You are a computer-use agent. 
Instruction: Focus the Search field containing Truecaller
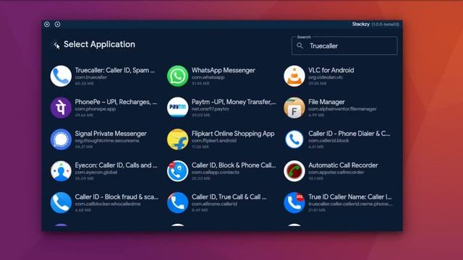pos(344,45)
